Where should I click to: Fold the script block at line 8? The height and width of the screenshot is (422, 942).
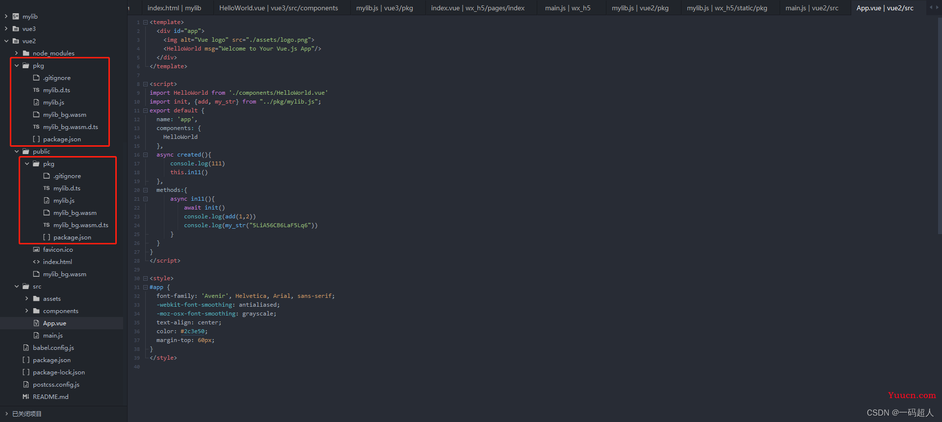click(x=145, y=84)
